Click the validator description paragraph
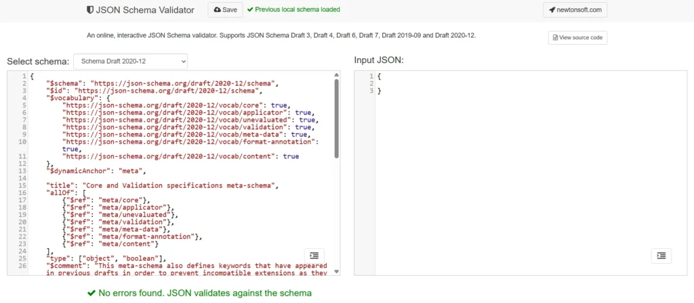 (281, 35)
